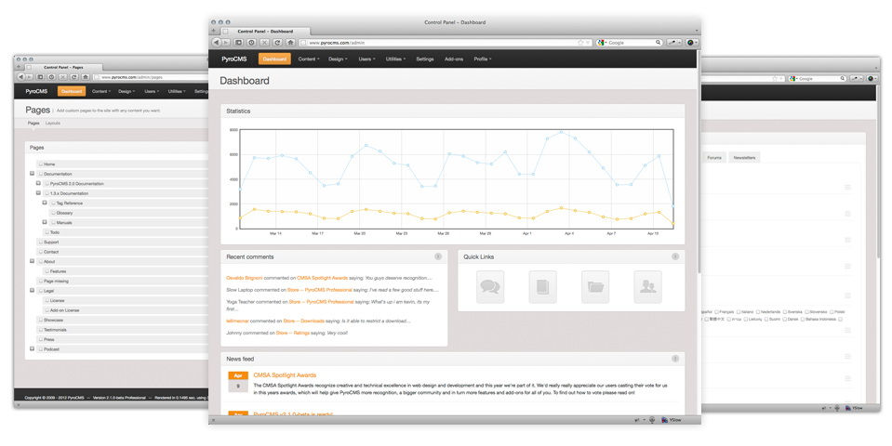Open Settings in the Dashboard navbar
This screenshot has width=892, height=446.
425,59
